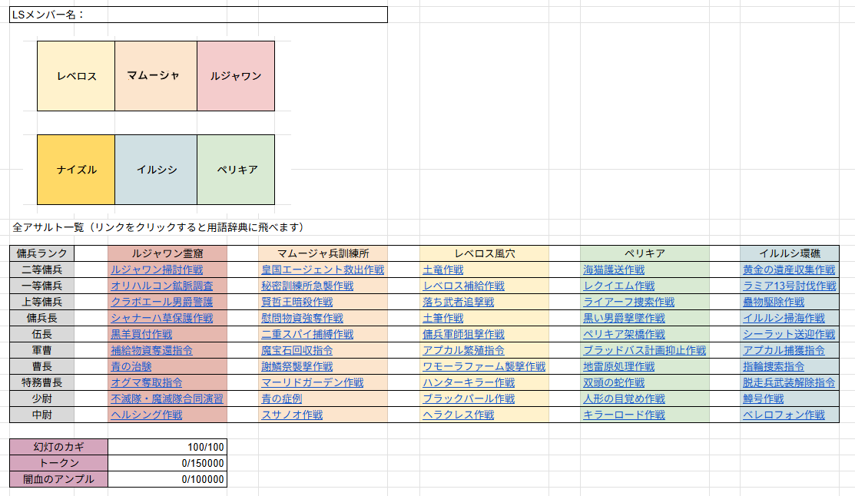Open the 海猫護送作戦 link
Viewport: 855px width, 496px height.
pos(613,269)
